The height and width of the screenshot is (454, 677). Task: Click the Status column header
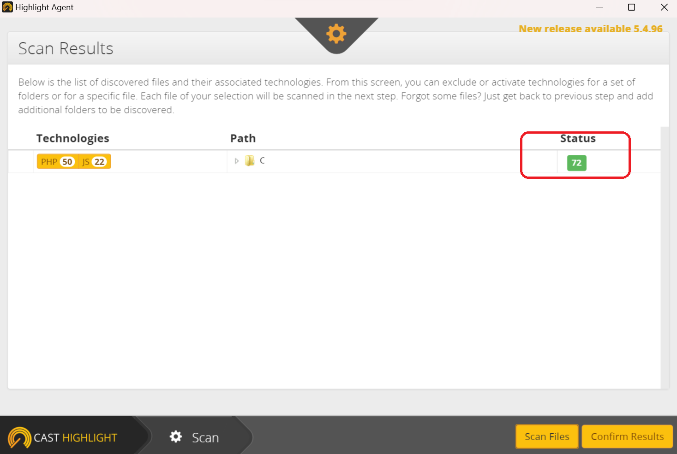(x=578, y=138)
